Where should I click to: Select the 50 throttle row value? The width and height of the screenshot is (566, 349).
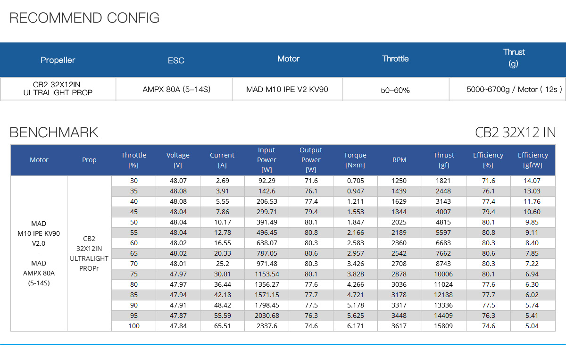tap(133, 222)
